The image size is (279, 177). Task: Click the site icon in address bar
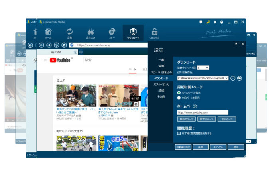tap(72, 45)
